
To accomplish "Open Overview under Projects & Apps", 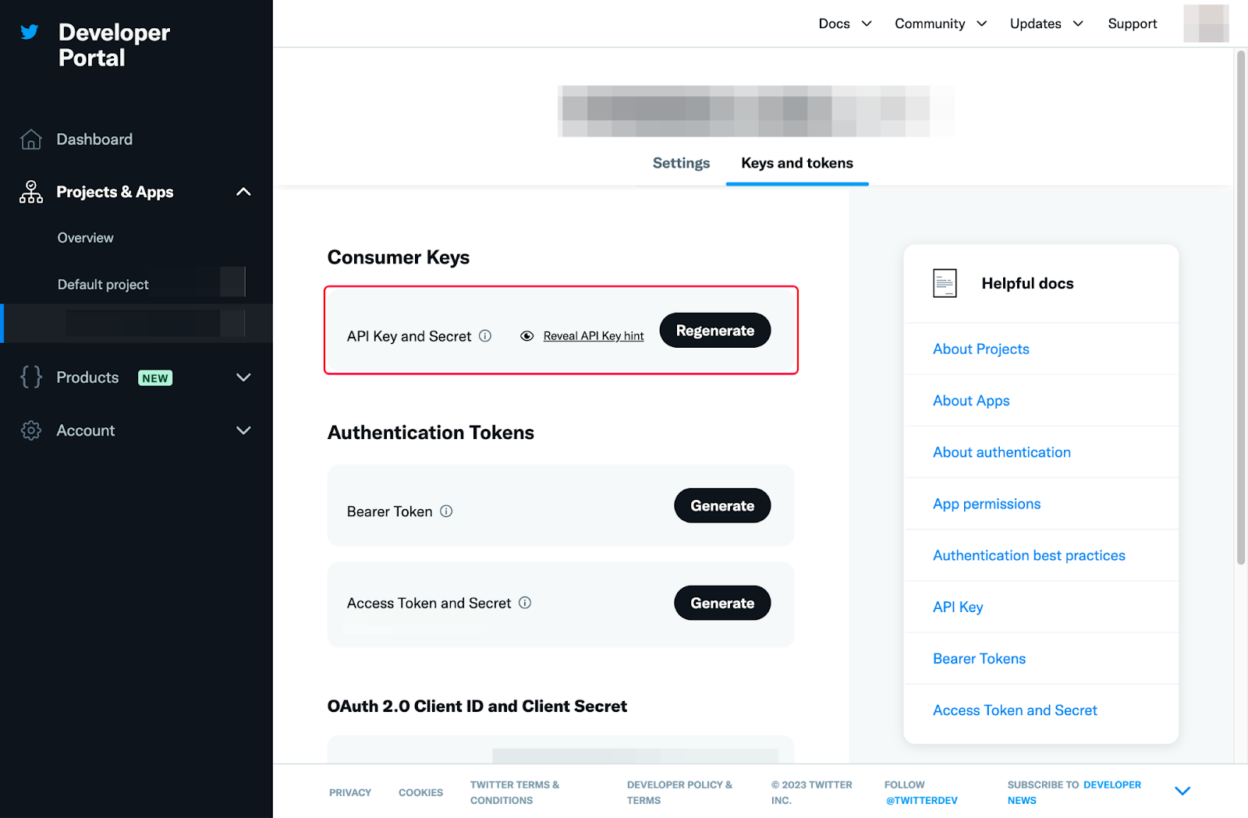I will point(85,238).
